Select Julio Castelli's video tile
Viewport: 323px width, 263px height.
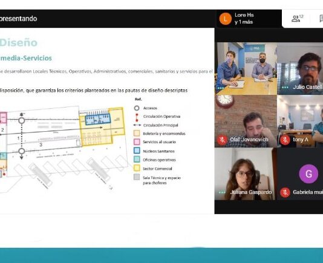(300, 68)
